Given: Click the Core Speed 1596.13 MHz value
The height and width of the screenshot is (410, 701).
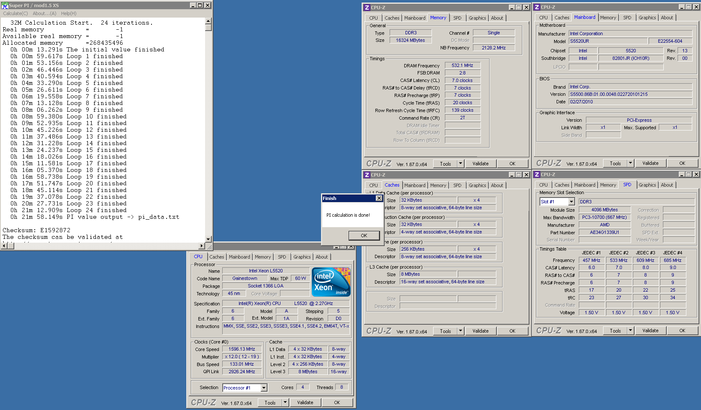Looking at the screenshot, I should pyautogui.click(x=242, y=349).
